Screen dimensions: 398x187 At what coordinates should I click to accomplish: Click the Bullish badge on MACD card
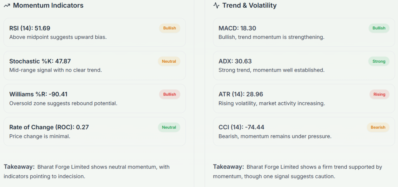(379, 28)
